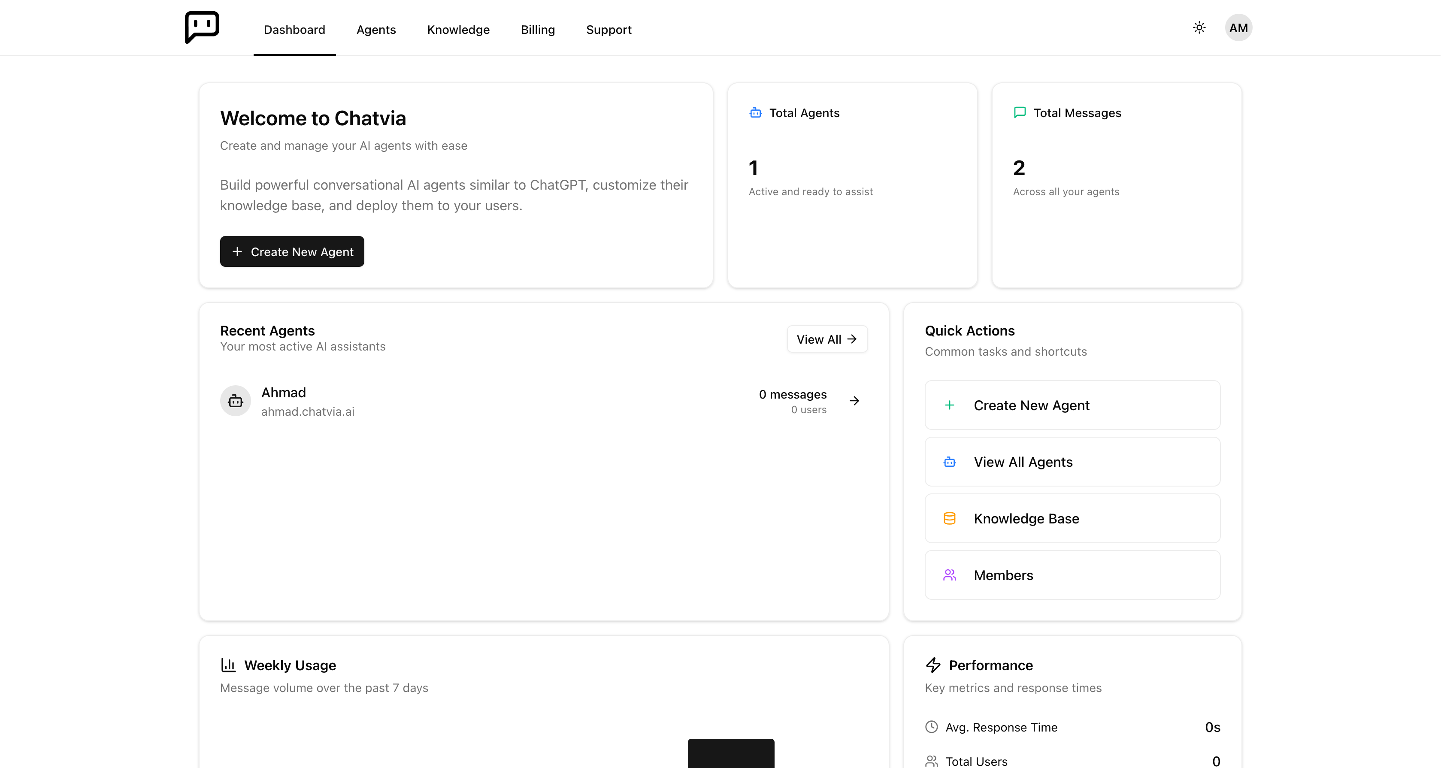The width and height of the screenshot is (1441, 768).
Task: Go to the Knowledge tab
Action: pos(458,30)
